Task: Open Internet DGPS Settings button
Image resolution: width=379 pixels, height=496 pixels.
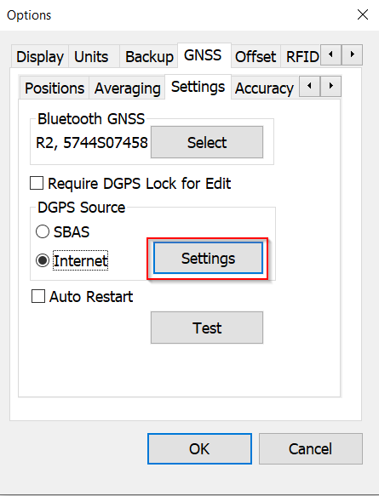Action: [x=208, y=258]
